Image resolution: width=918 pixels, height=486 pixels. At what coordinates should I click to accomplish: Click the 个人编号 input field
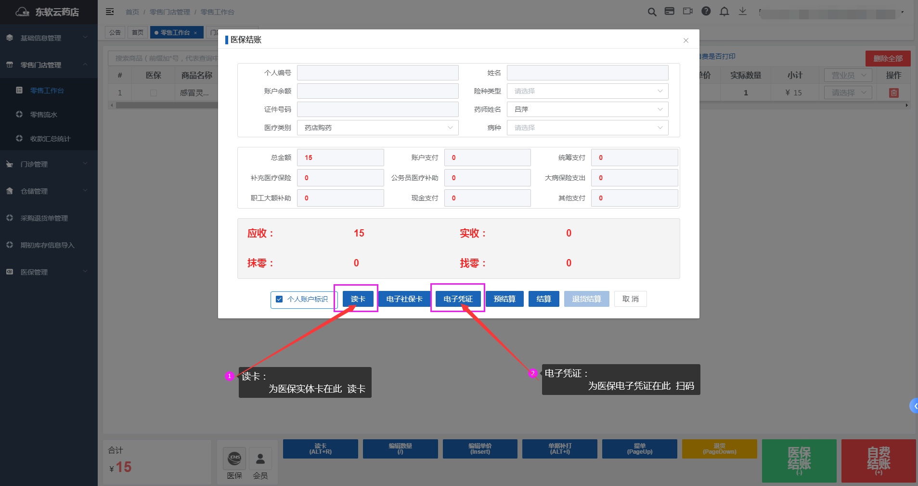click(x=377, y=73)
